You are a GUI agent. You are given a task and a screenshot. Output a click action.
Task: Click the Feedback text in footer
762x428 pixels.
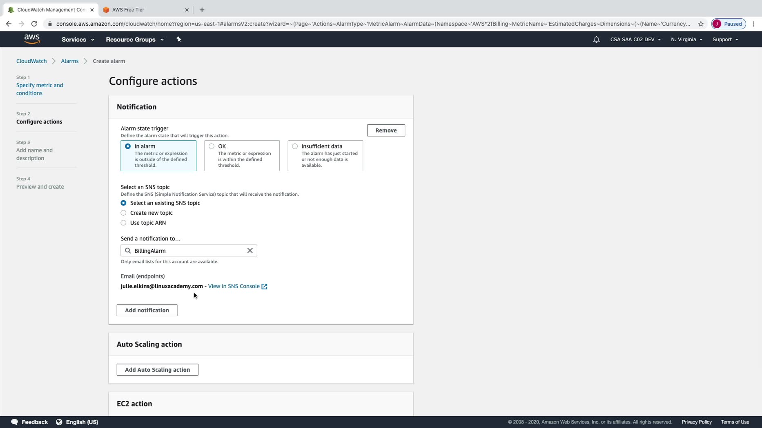[35, 422]
